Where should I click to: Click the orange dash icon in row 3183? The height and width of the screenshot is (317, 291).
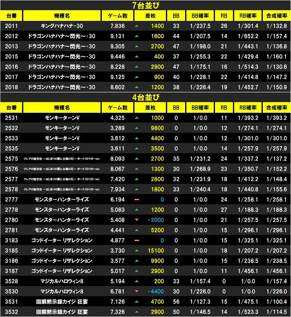(137, 240)
